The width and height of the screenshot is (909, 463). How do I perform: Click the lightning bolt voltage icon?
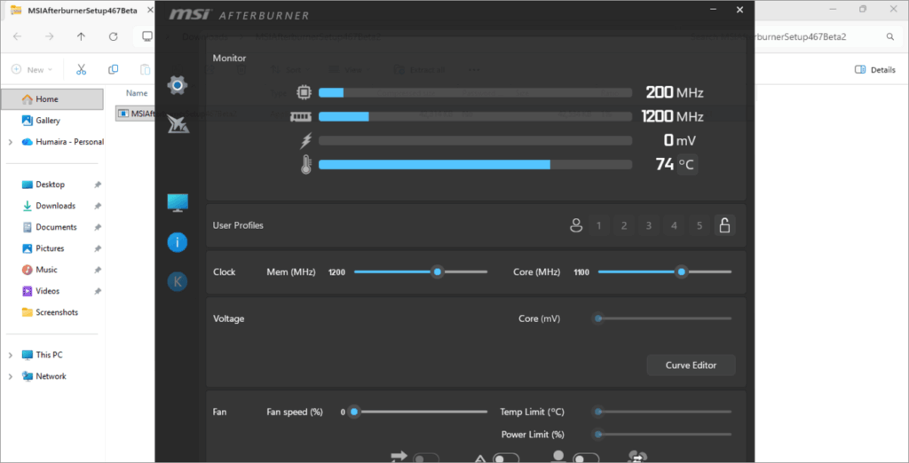point(305,140)
